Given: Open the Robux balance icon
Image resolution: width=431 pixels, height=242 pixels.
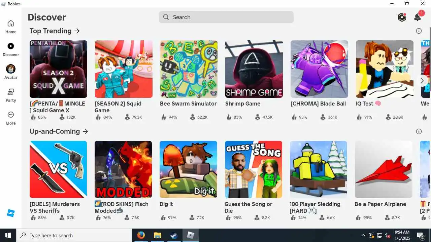Looking at the screenshot, I should 402,17.
